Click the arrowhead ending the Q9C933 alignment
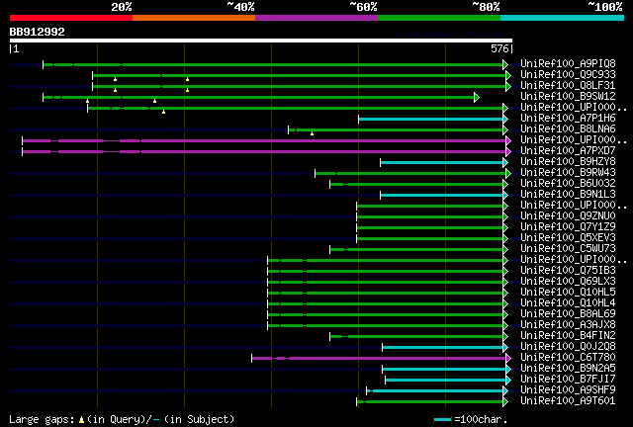Screen dimensions: 633x427 (x=508, y=75)
